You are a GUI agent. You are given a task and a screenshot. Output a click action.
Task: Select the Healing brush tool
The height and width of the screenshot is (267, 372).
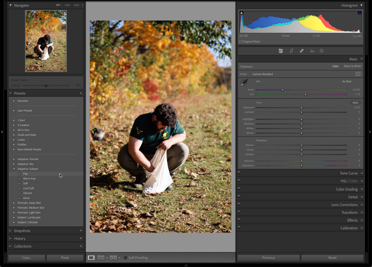pos(302,51)
